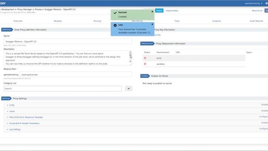The height and width of the screenshot is (151, 268).
Task: Click the Publish section tag
Action: pyautogui.click(x=144, y=76)
